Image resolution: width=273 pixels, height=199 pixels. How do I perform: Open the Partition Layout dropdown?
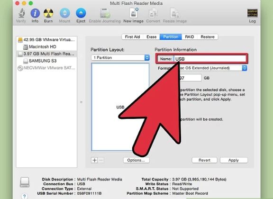point(120,58)
